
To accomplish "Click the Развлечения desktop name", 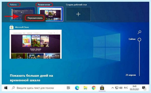I will click(x=44, y=5).
